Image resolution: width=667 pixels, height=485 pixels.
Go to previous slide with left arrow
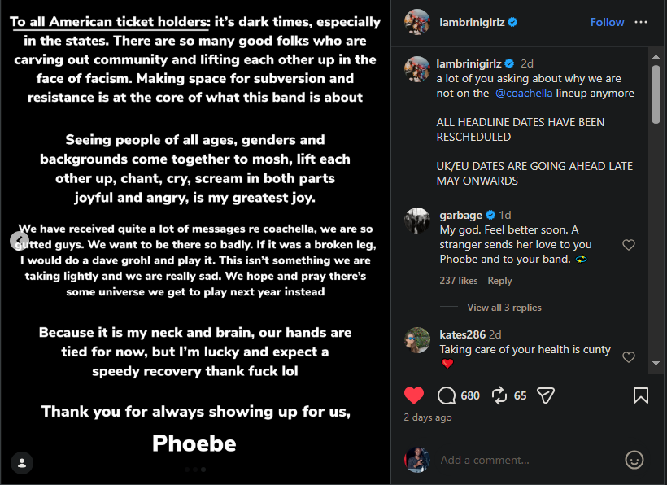pos(19,240)
